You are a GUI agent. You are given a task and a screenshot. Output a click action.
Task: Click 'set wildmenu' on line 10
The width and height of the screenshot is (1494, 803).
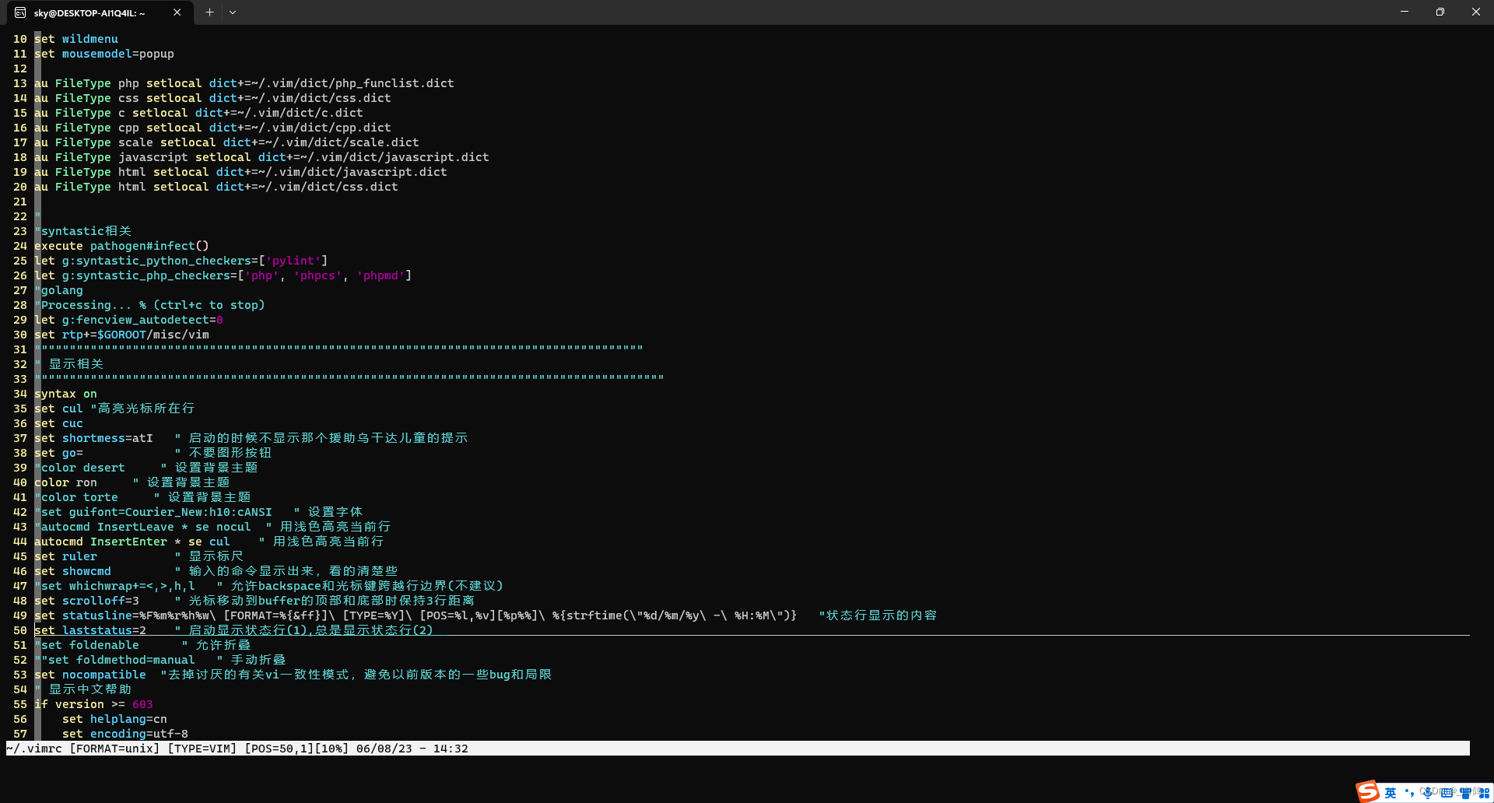pos(76,39)
